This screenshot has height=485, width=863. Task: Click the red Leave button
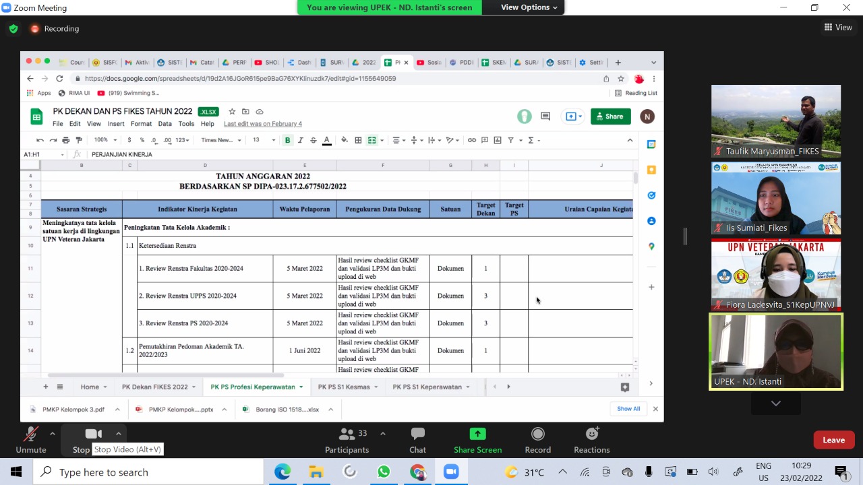(833, 440)
